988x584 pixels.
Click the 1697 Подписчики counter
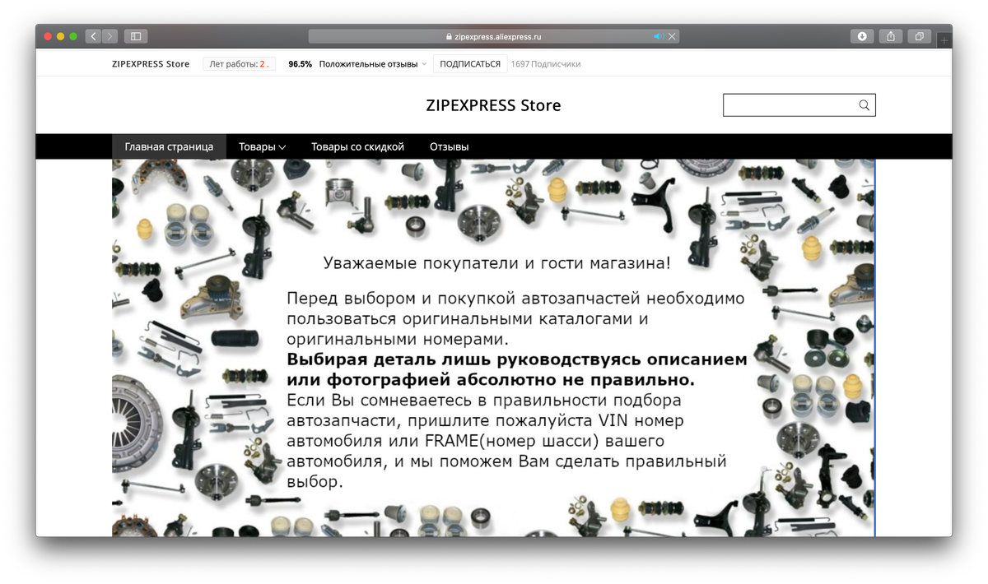(546, 63)
